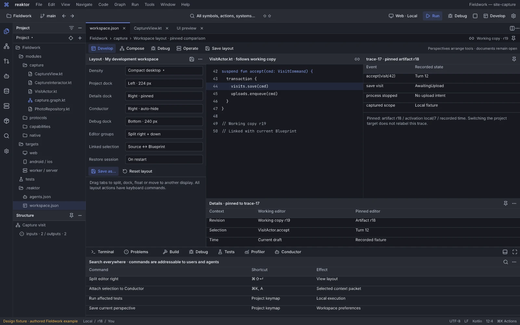Open the agents robot sidebar icon

click(x=6, y=76)
